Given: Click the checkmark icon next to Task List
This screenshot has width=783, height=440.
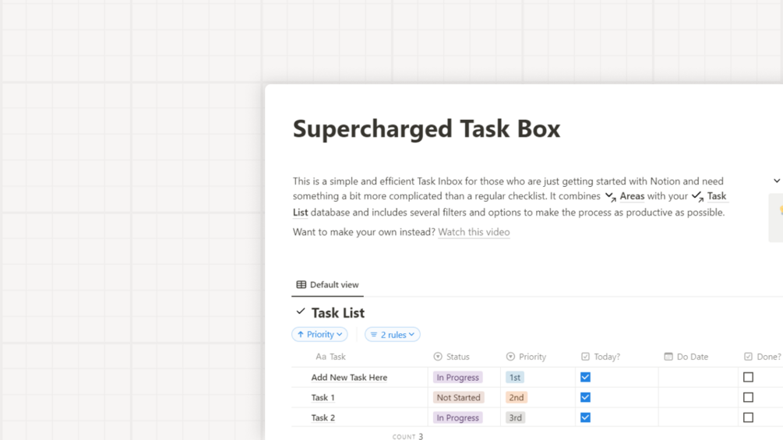Looking at the screenshot, I should point(300,312).
